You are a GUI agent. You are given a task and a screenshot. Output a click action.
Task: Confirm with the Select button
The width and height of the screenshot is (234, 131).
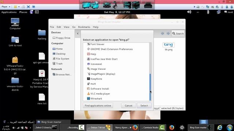click(x=144, y=106)
